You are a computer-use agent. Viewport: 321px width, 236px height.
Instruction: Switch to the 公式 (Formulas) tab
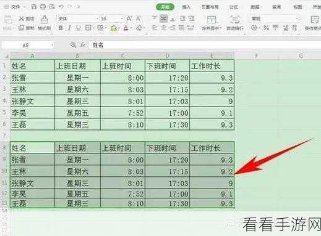tap(233, 7)
